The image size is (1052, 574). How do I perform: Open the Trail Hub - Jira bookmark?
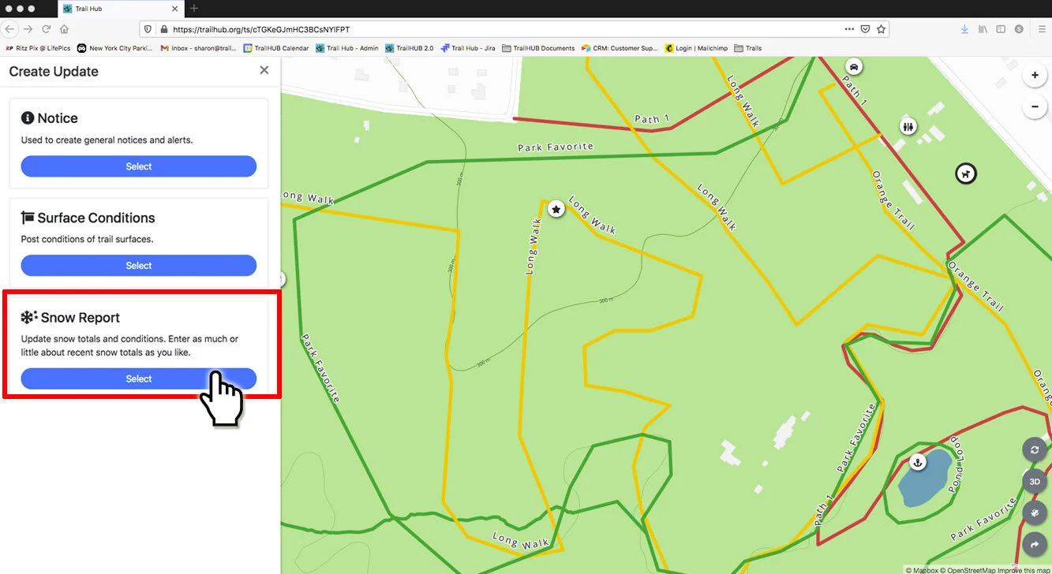click(x=468, y=48)
